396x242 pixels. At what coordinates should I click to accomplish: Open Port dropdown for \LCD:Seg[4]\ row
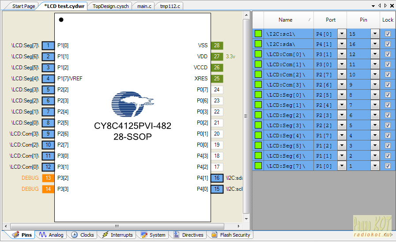point(342,136)
